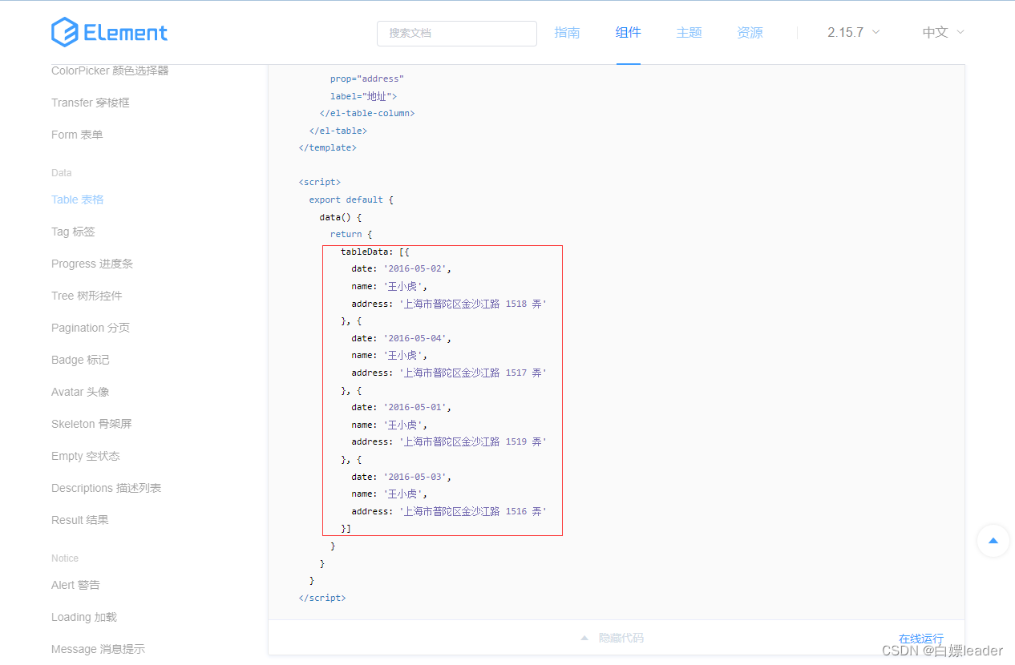Go to Descriptions 描述列表 in sidebar

click(x=107, y=488)
